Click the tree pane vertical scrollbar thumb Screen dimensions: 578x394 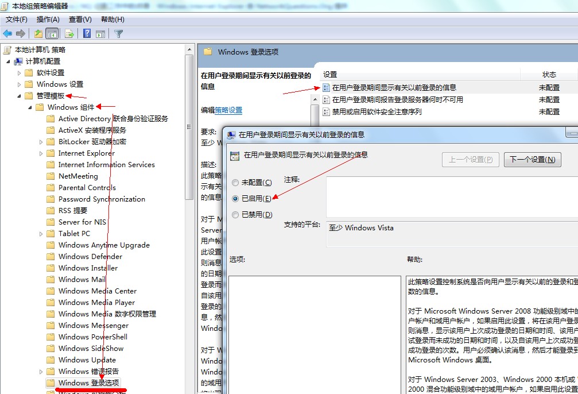click(x=189, y=128)
